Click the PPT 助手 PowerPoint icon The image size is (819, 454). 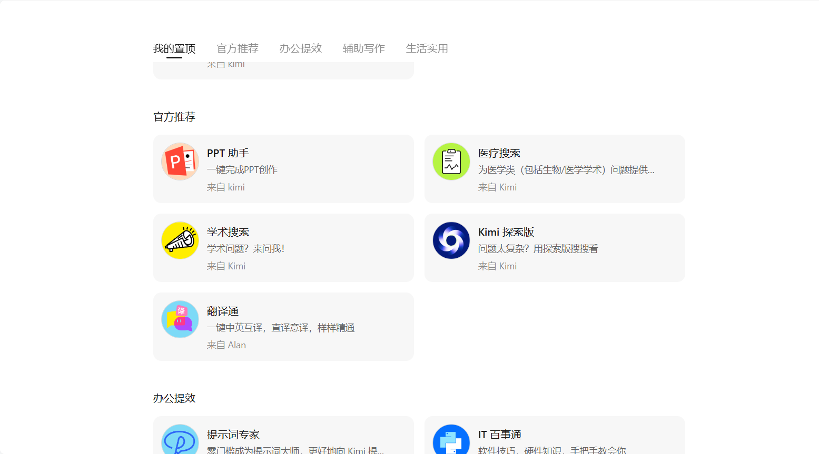click(x=180, y=162)
